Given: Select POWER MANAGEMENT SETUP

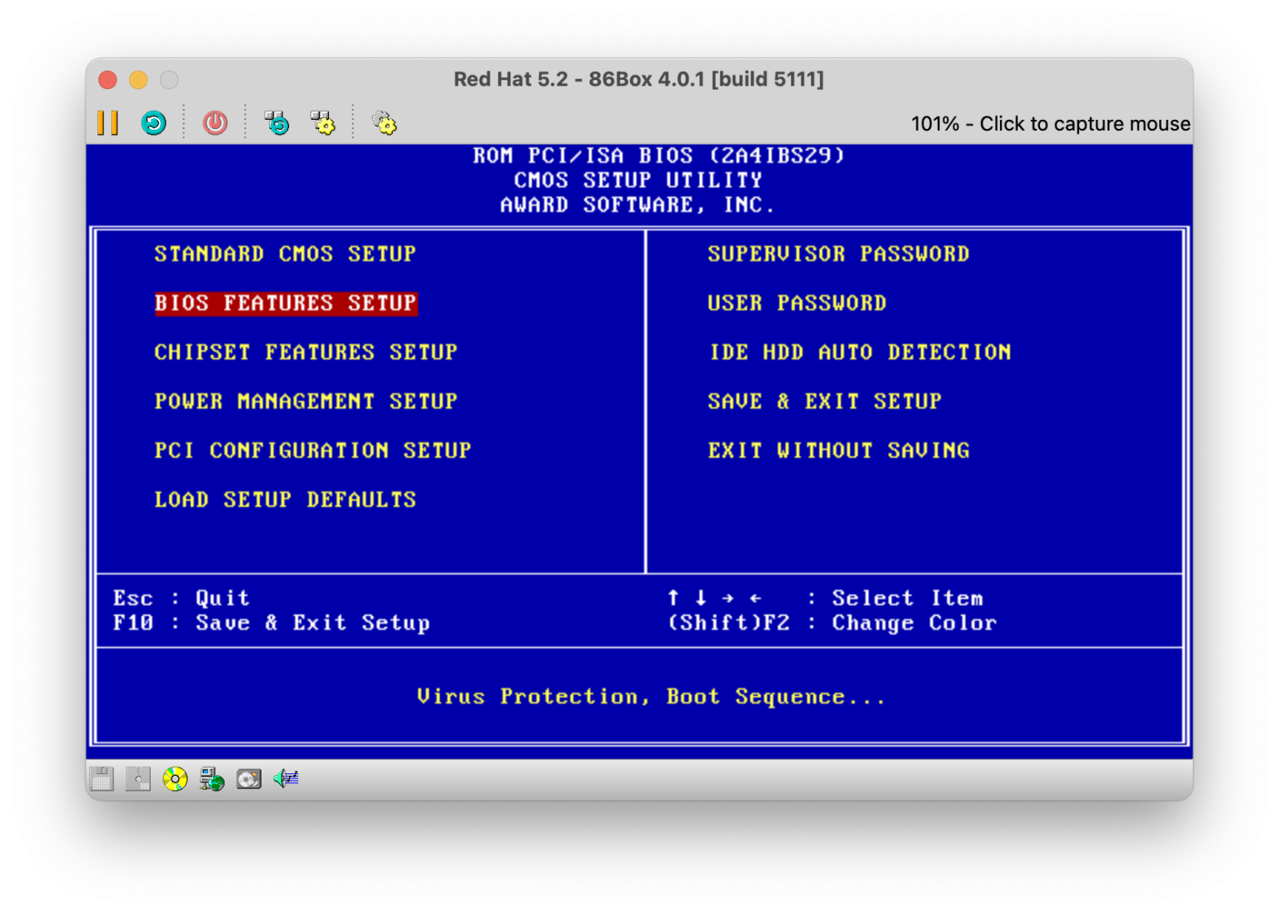Looking at the screenshot, I should pyautogui.click(x=306, y=401).
